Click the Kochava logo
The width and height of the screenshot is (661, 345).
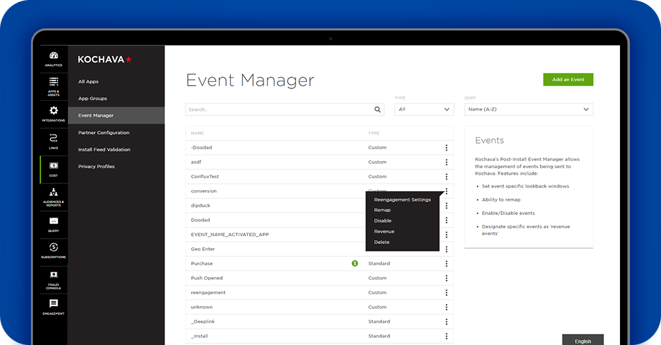[x=104, y=59]
